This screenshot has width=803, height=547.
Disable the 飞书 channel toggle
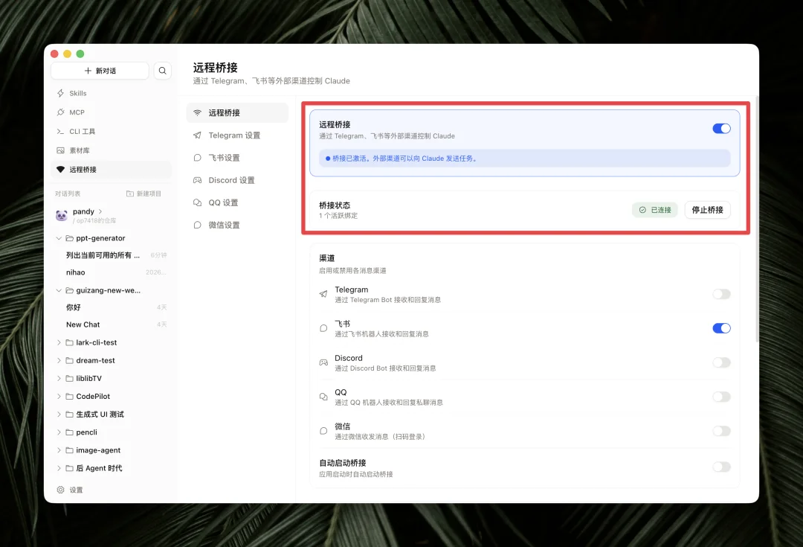tap(721, 327)
